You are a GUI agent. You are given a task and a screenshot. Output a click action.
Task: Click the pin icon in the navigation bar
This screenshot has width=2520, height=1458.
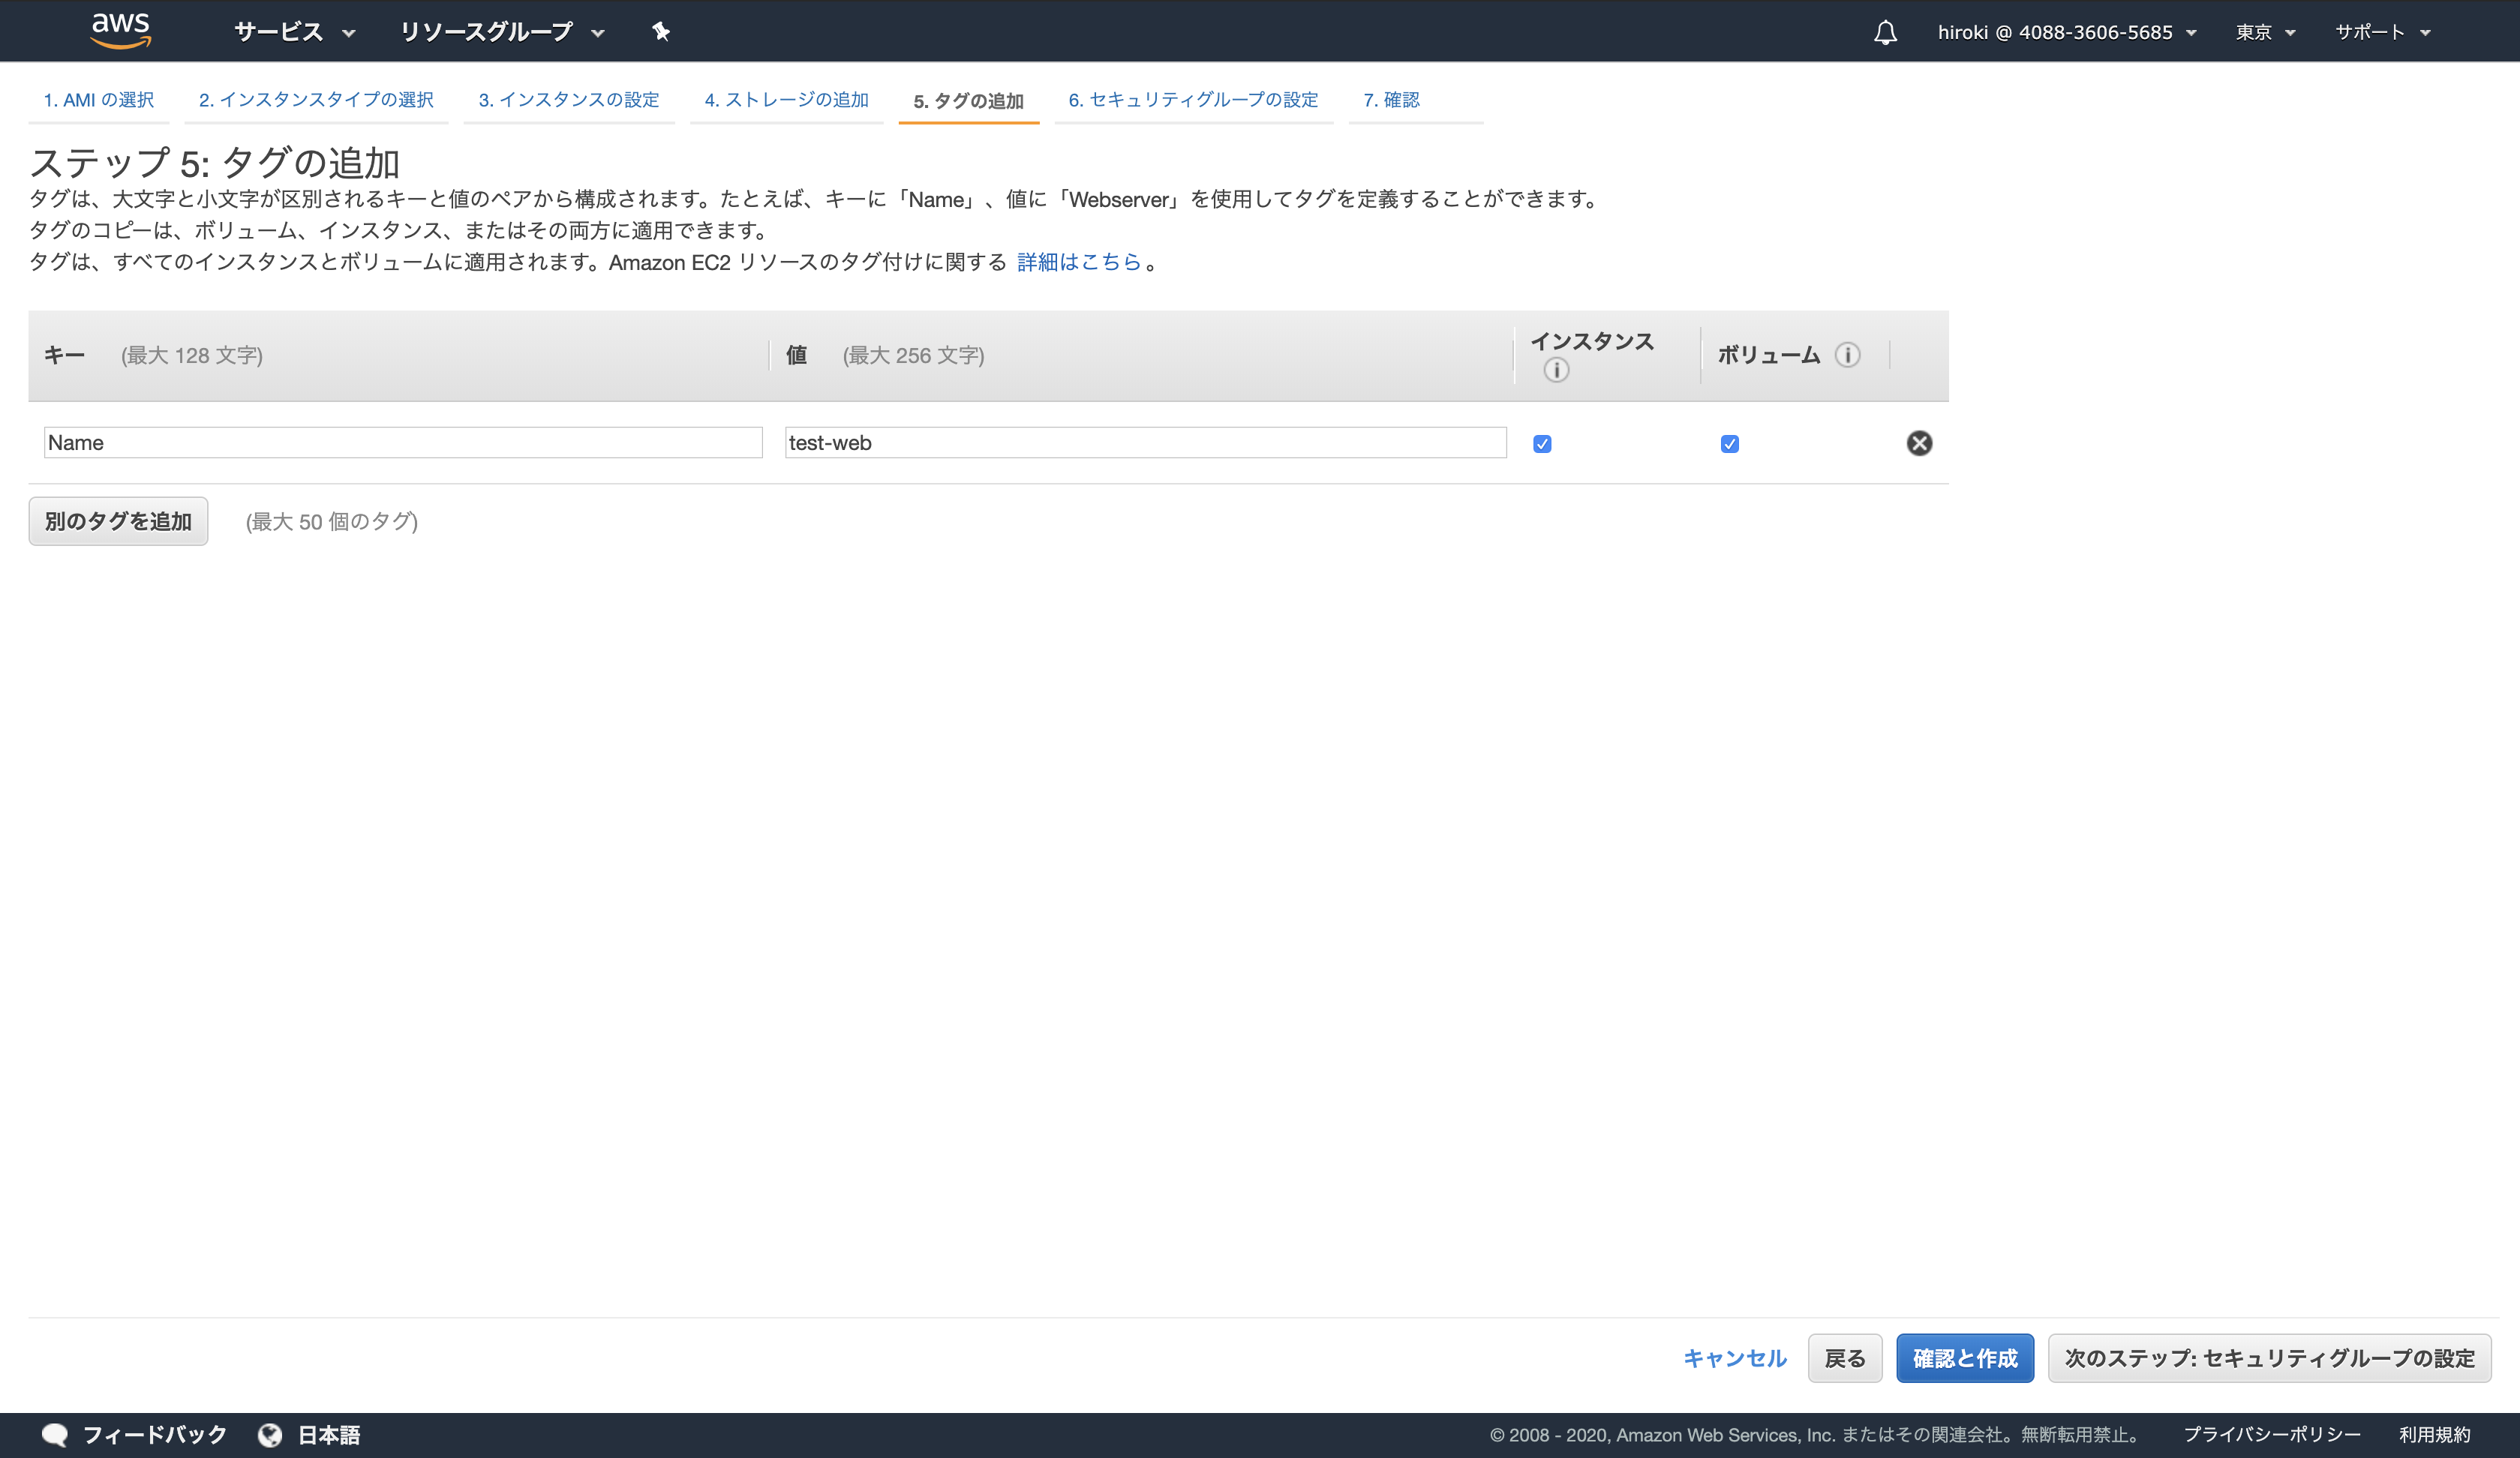(x=660, y=31)
